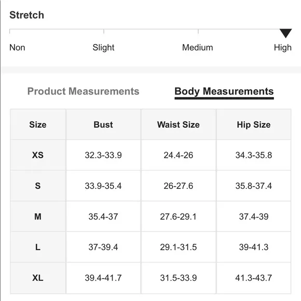Select the High stretch label
301x301 pixels.
[x=282, y=48]
